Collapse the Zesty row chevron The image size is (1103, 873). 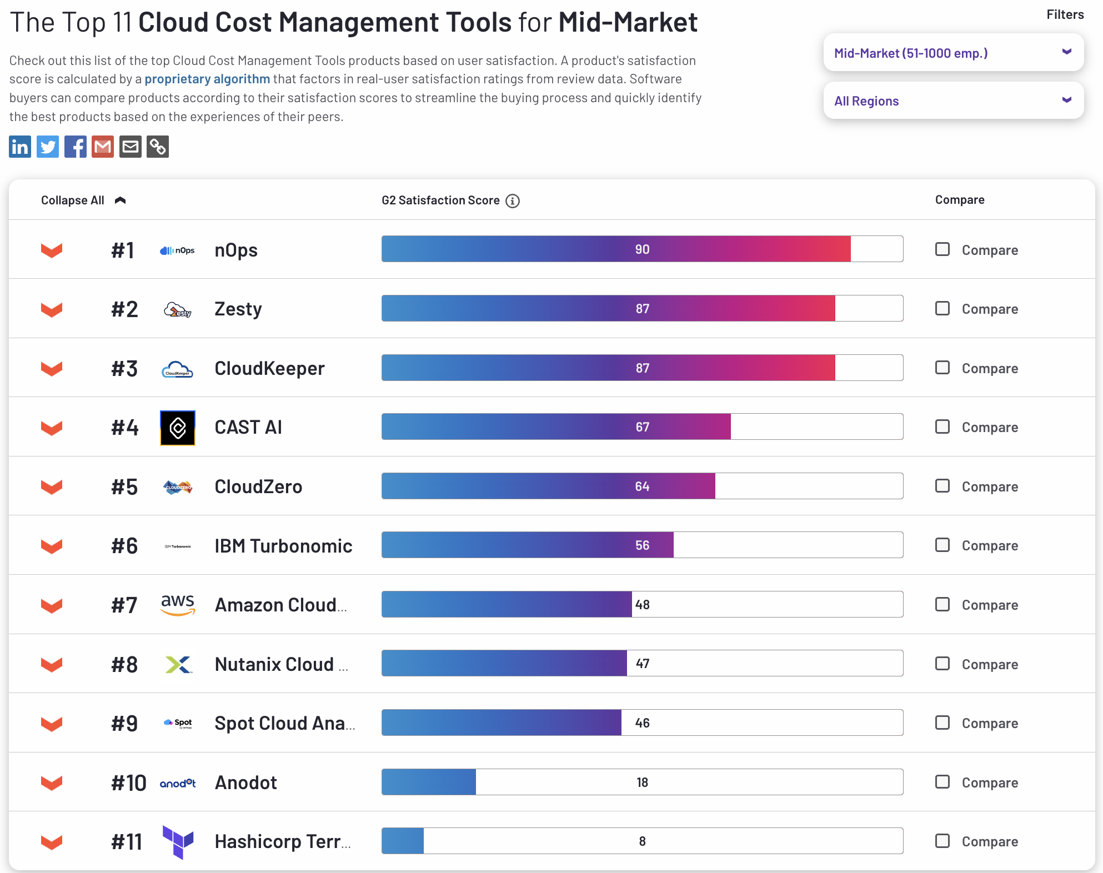pos(52,309)
